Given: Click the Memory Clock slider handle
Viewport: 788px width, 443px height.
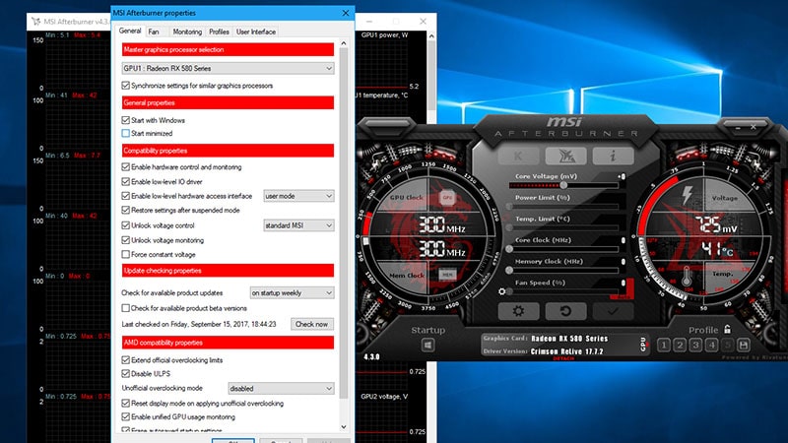Looking at the screenshot, I should (x=509, y=270).
